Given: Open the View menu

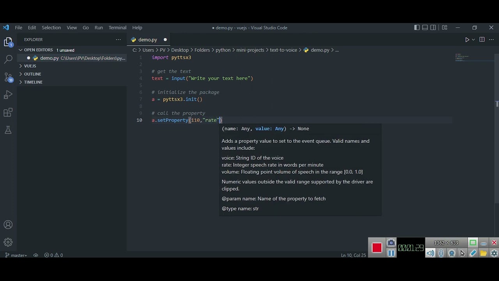Looking at the screenshot, I should pyautogui.click(x=72, y=28).
